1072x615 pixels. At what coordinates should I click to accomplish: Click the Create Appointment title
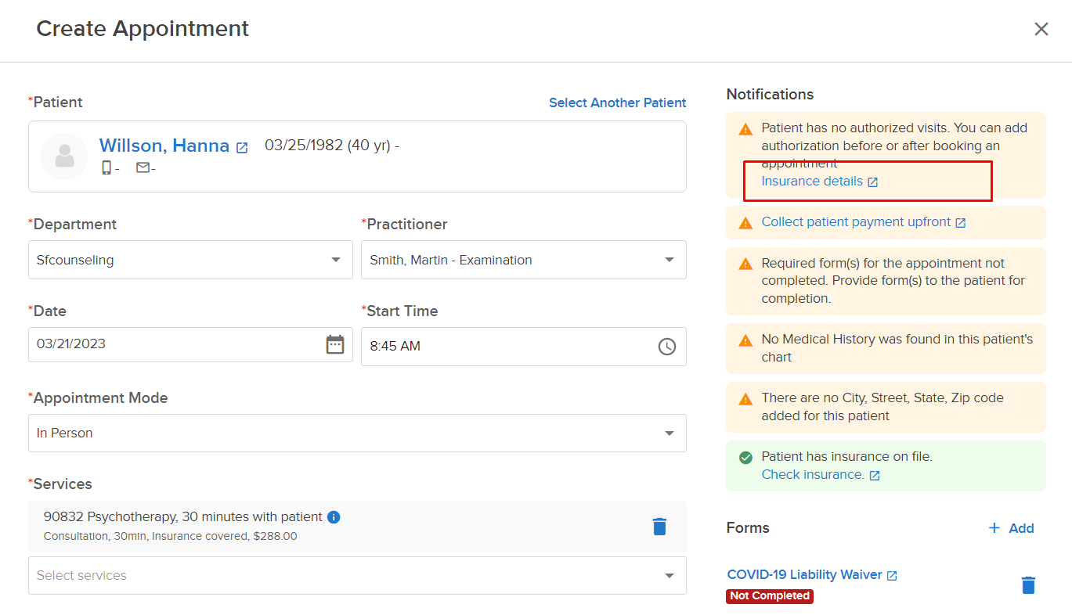pos(143,29)
